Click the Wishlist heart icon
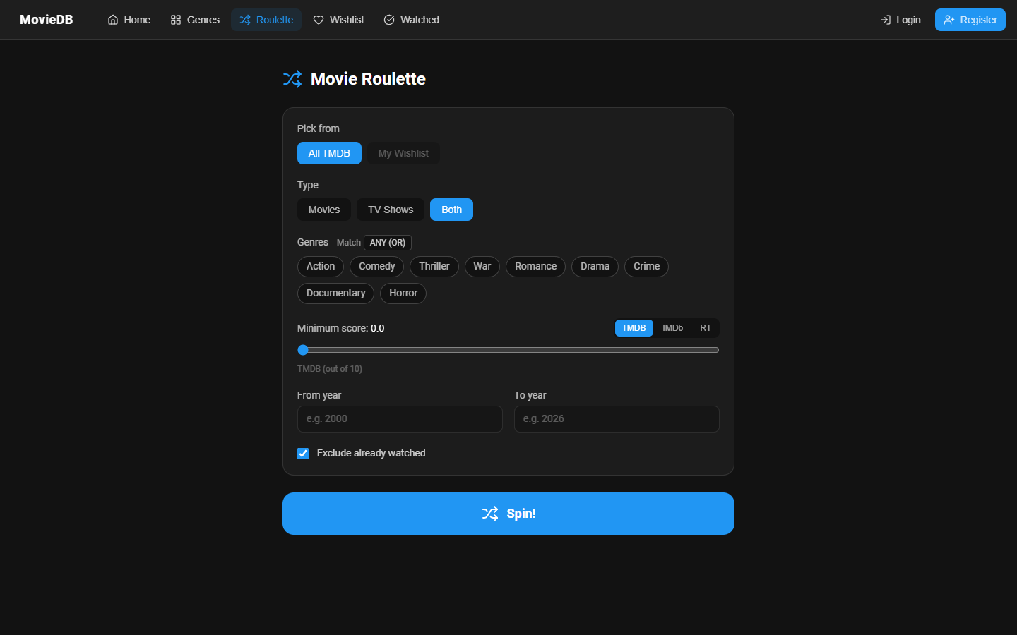 [x=319, y=20]
